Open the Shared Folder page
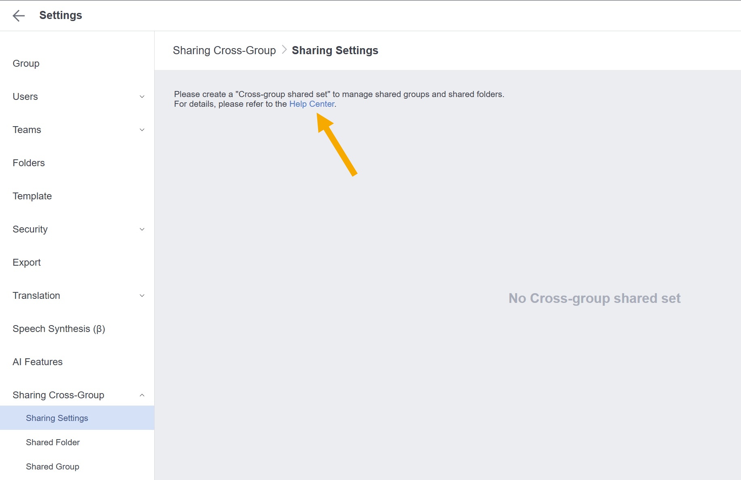 (x=53, y=442)
